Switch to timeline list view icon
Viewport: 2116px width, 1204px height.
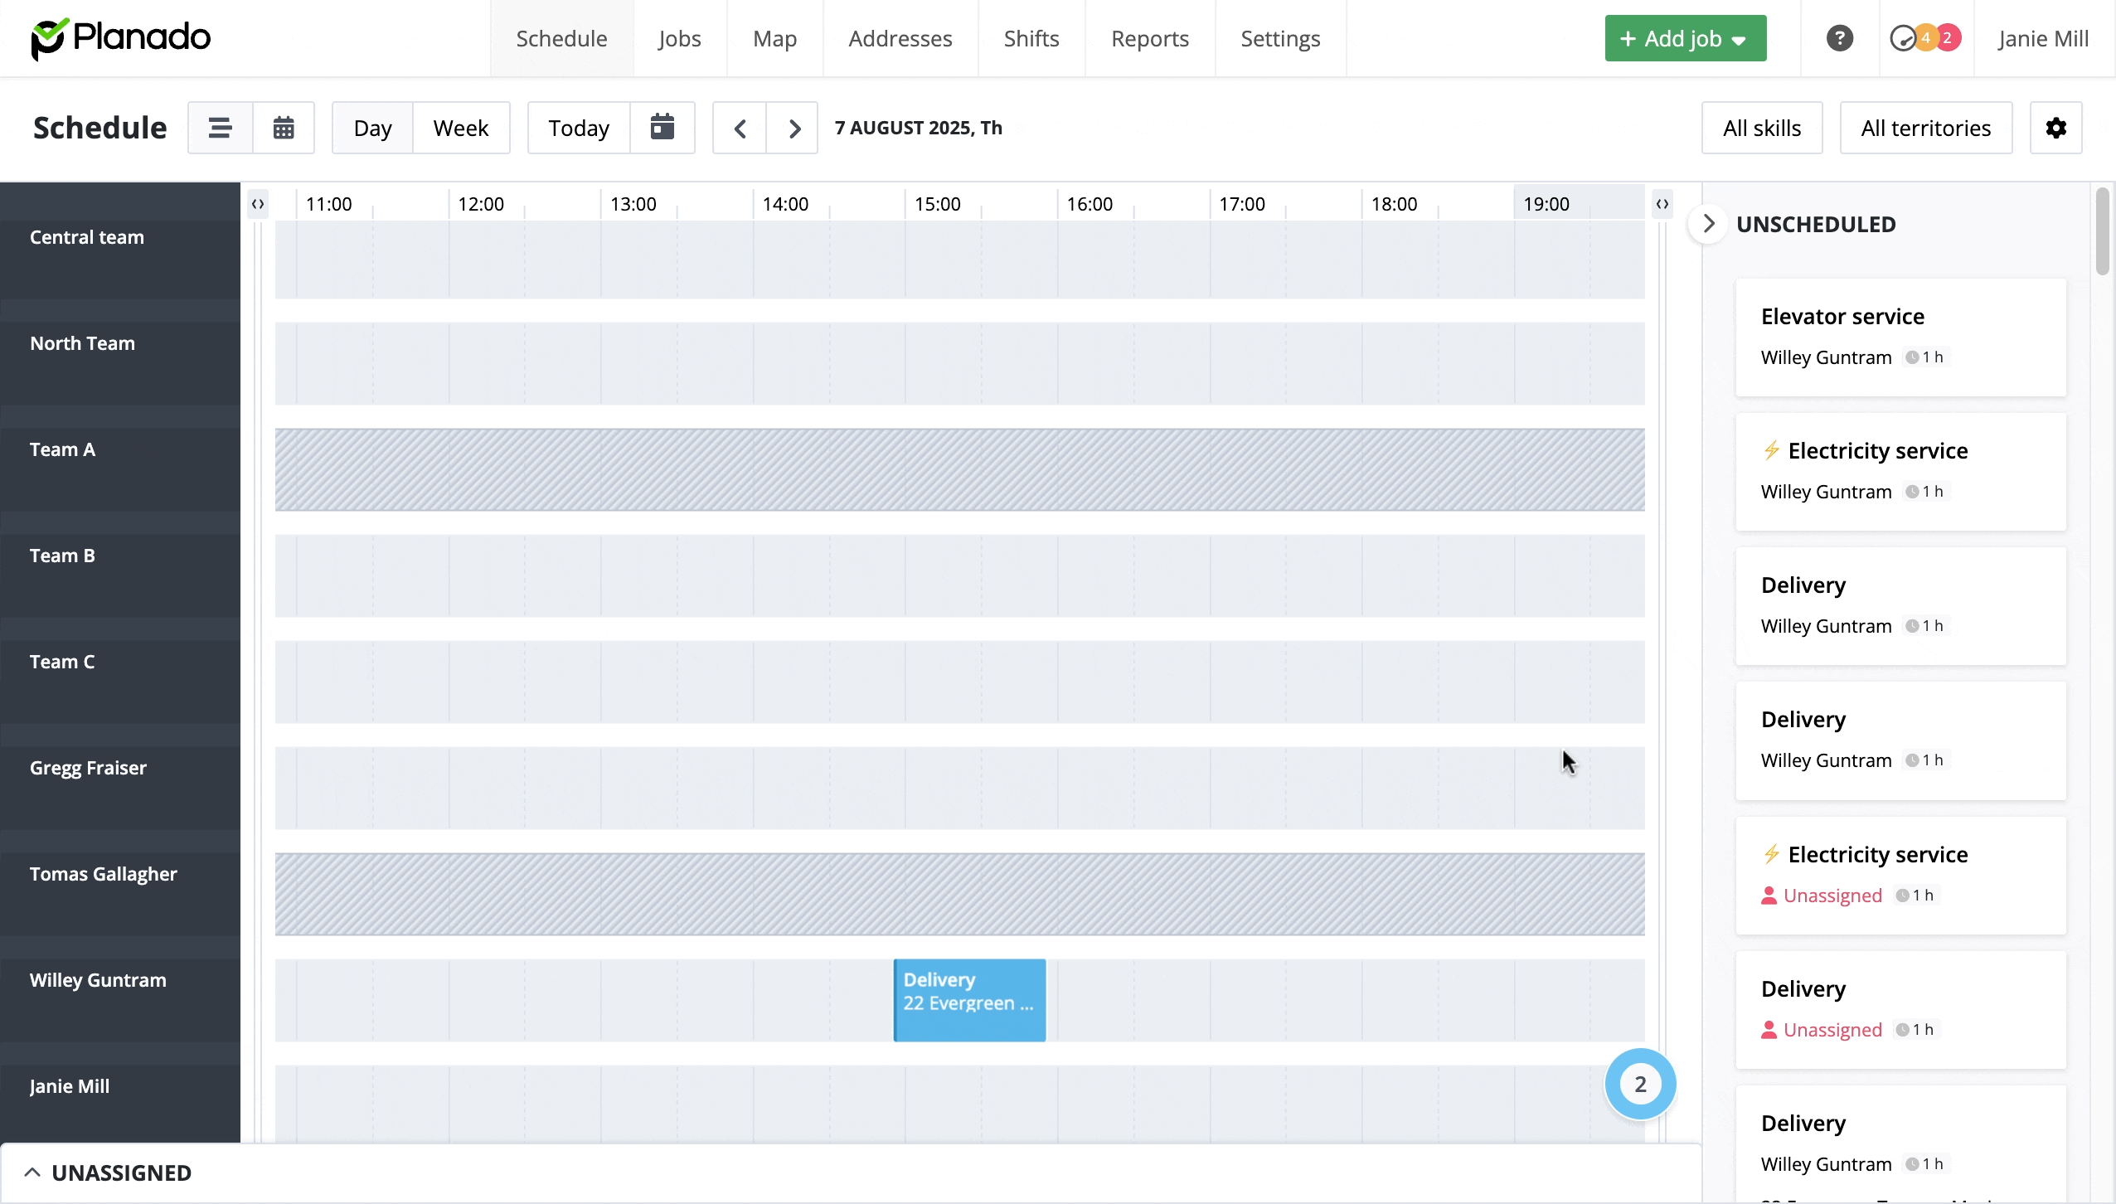(x=220, y=128)
